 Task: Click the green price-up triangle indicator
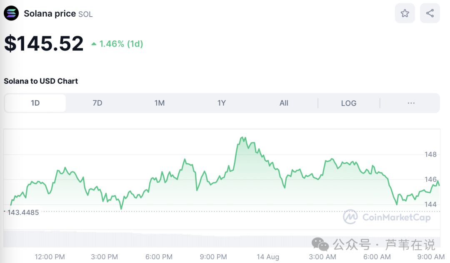pyautogui.click(x=94, y=44)
